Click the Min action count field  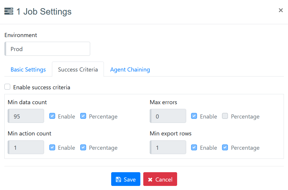(x=26, y=147)
